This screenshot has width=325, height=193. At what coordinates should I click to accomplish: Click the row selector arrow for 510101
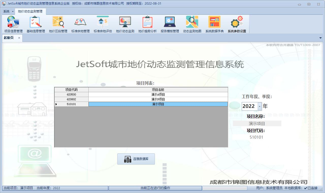[x=56, y=104]
